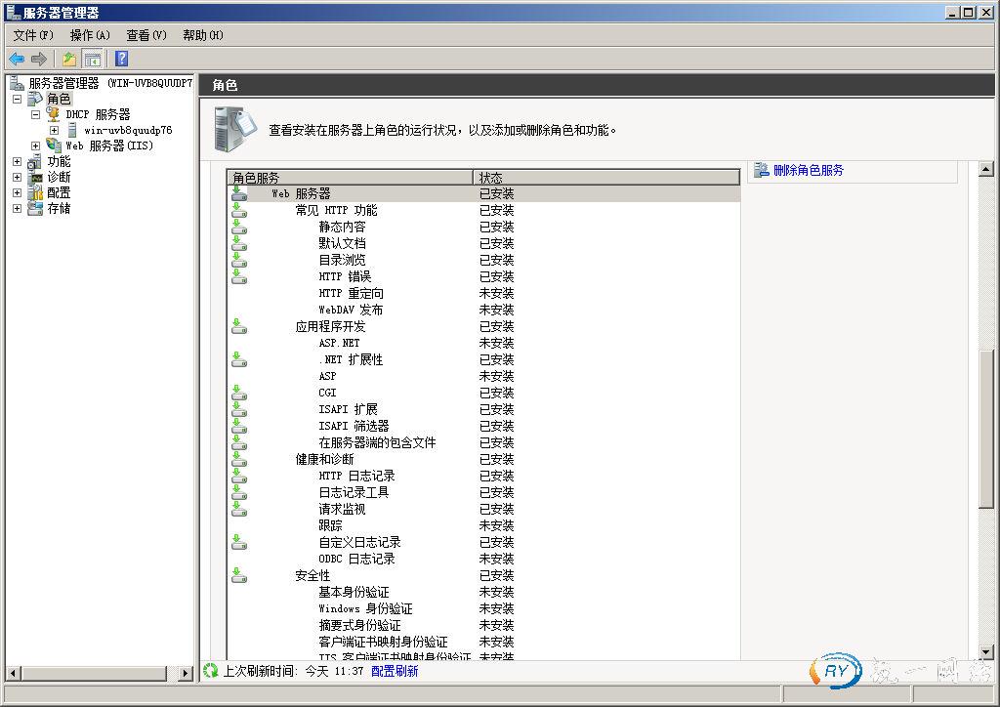The image size is (1000, 707).
Task: Click the right pane scroll-down arrow
Action: [985, 652]
